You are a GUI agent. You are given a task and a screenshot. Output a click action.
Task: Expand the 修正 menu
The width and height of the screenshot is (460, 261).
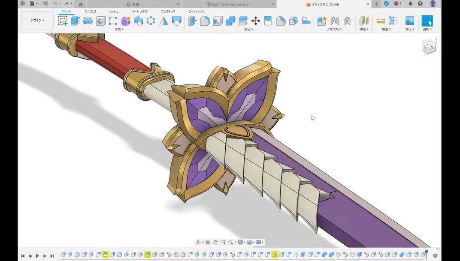[x=248, y=29]
